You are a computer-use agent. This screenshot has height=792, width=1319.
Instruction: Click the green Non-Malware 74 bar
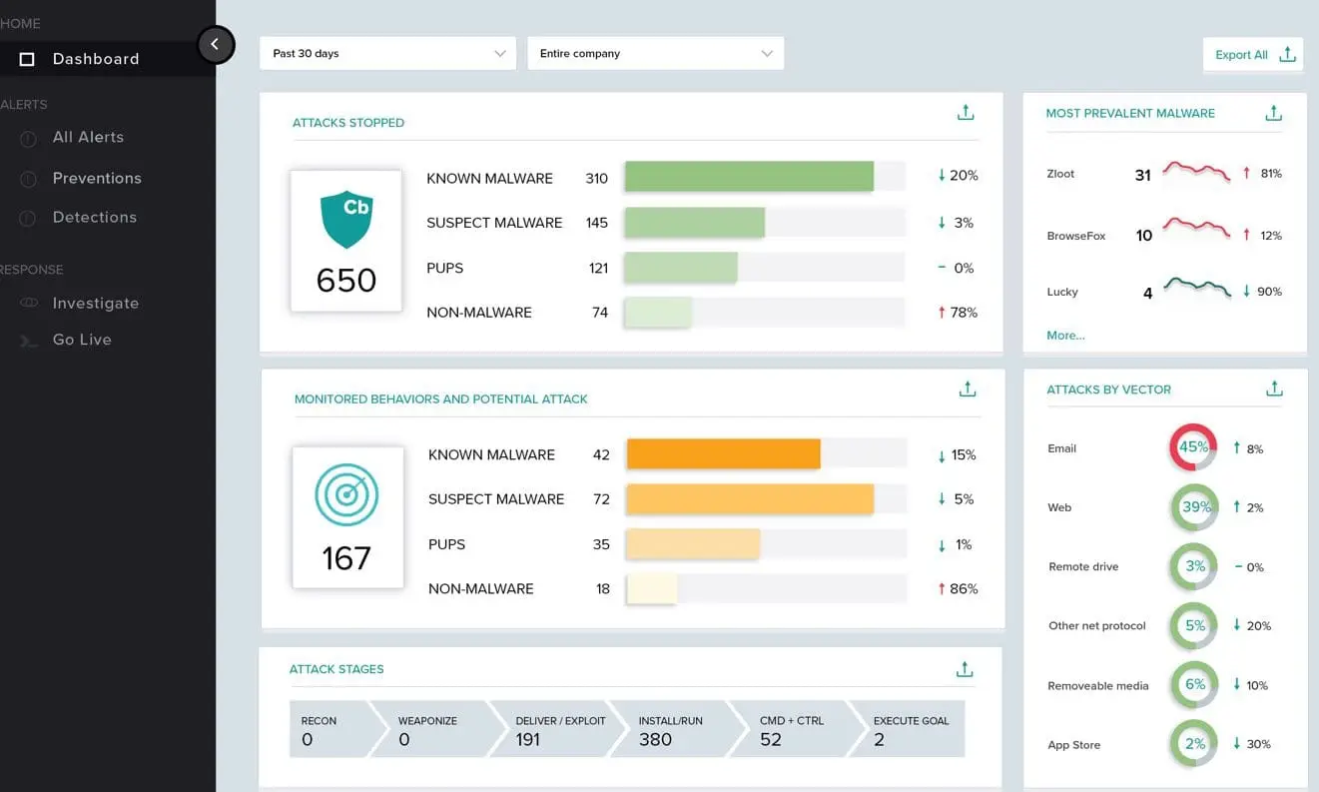click(658, 312)
